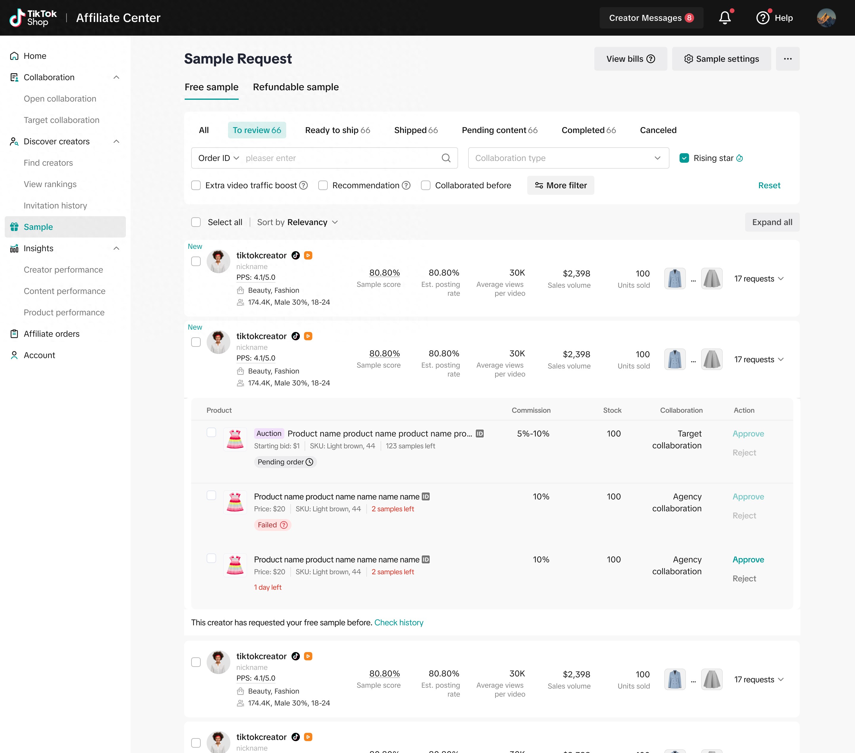Open Creator Messages button
Screen dimensions: 855x753
pyautogui.click(x=651, y=18)
